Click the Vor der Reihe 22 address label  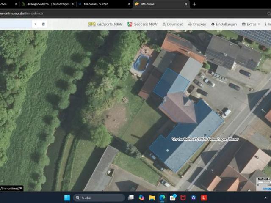point(205,139)
